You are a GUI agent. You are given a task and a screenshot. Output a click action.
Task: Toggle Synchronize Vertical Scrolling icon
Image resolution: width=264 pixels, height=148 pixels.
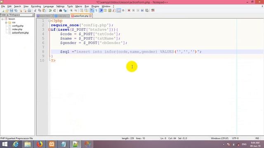click(x=82, y=10)
